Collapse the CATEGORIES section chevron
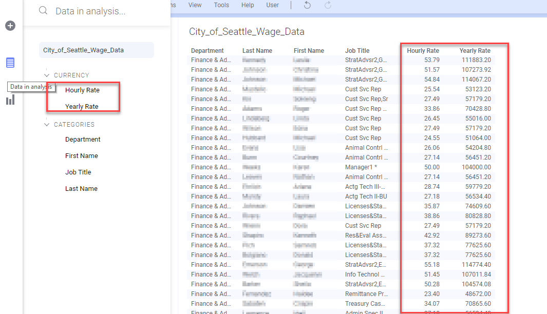 [47, 125]
